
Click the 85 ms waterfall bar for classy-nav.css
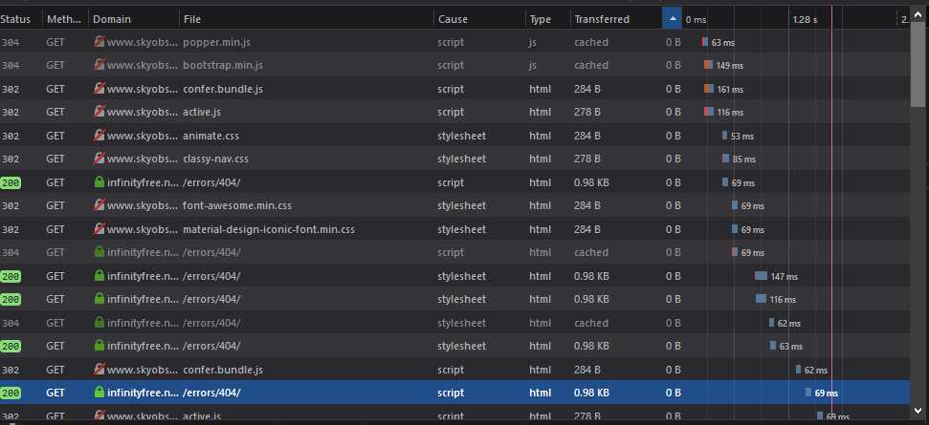(x=726, y=159)
